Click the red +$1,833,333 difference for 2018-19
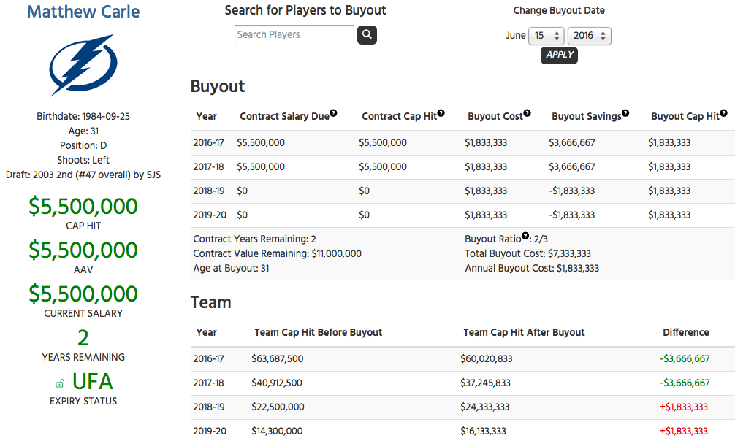The width and height of the screenshot is (735, 441). tap(684, 407)
